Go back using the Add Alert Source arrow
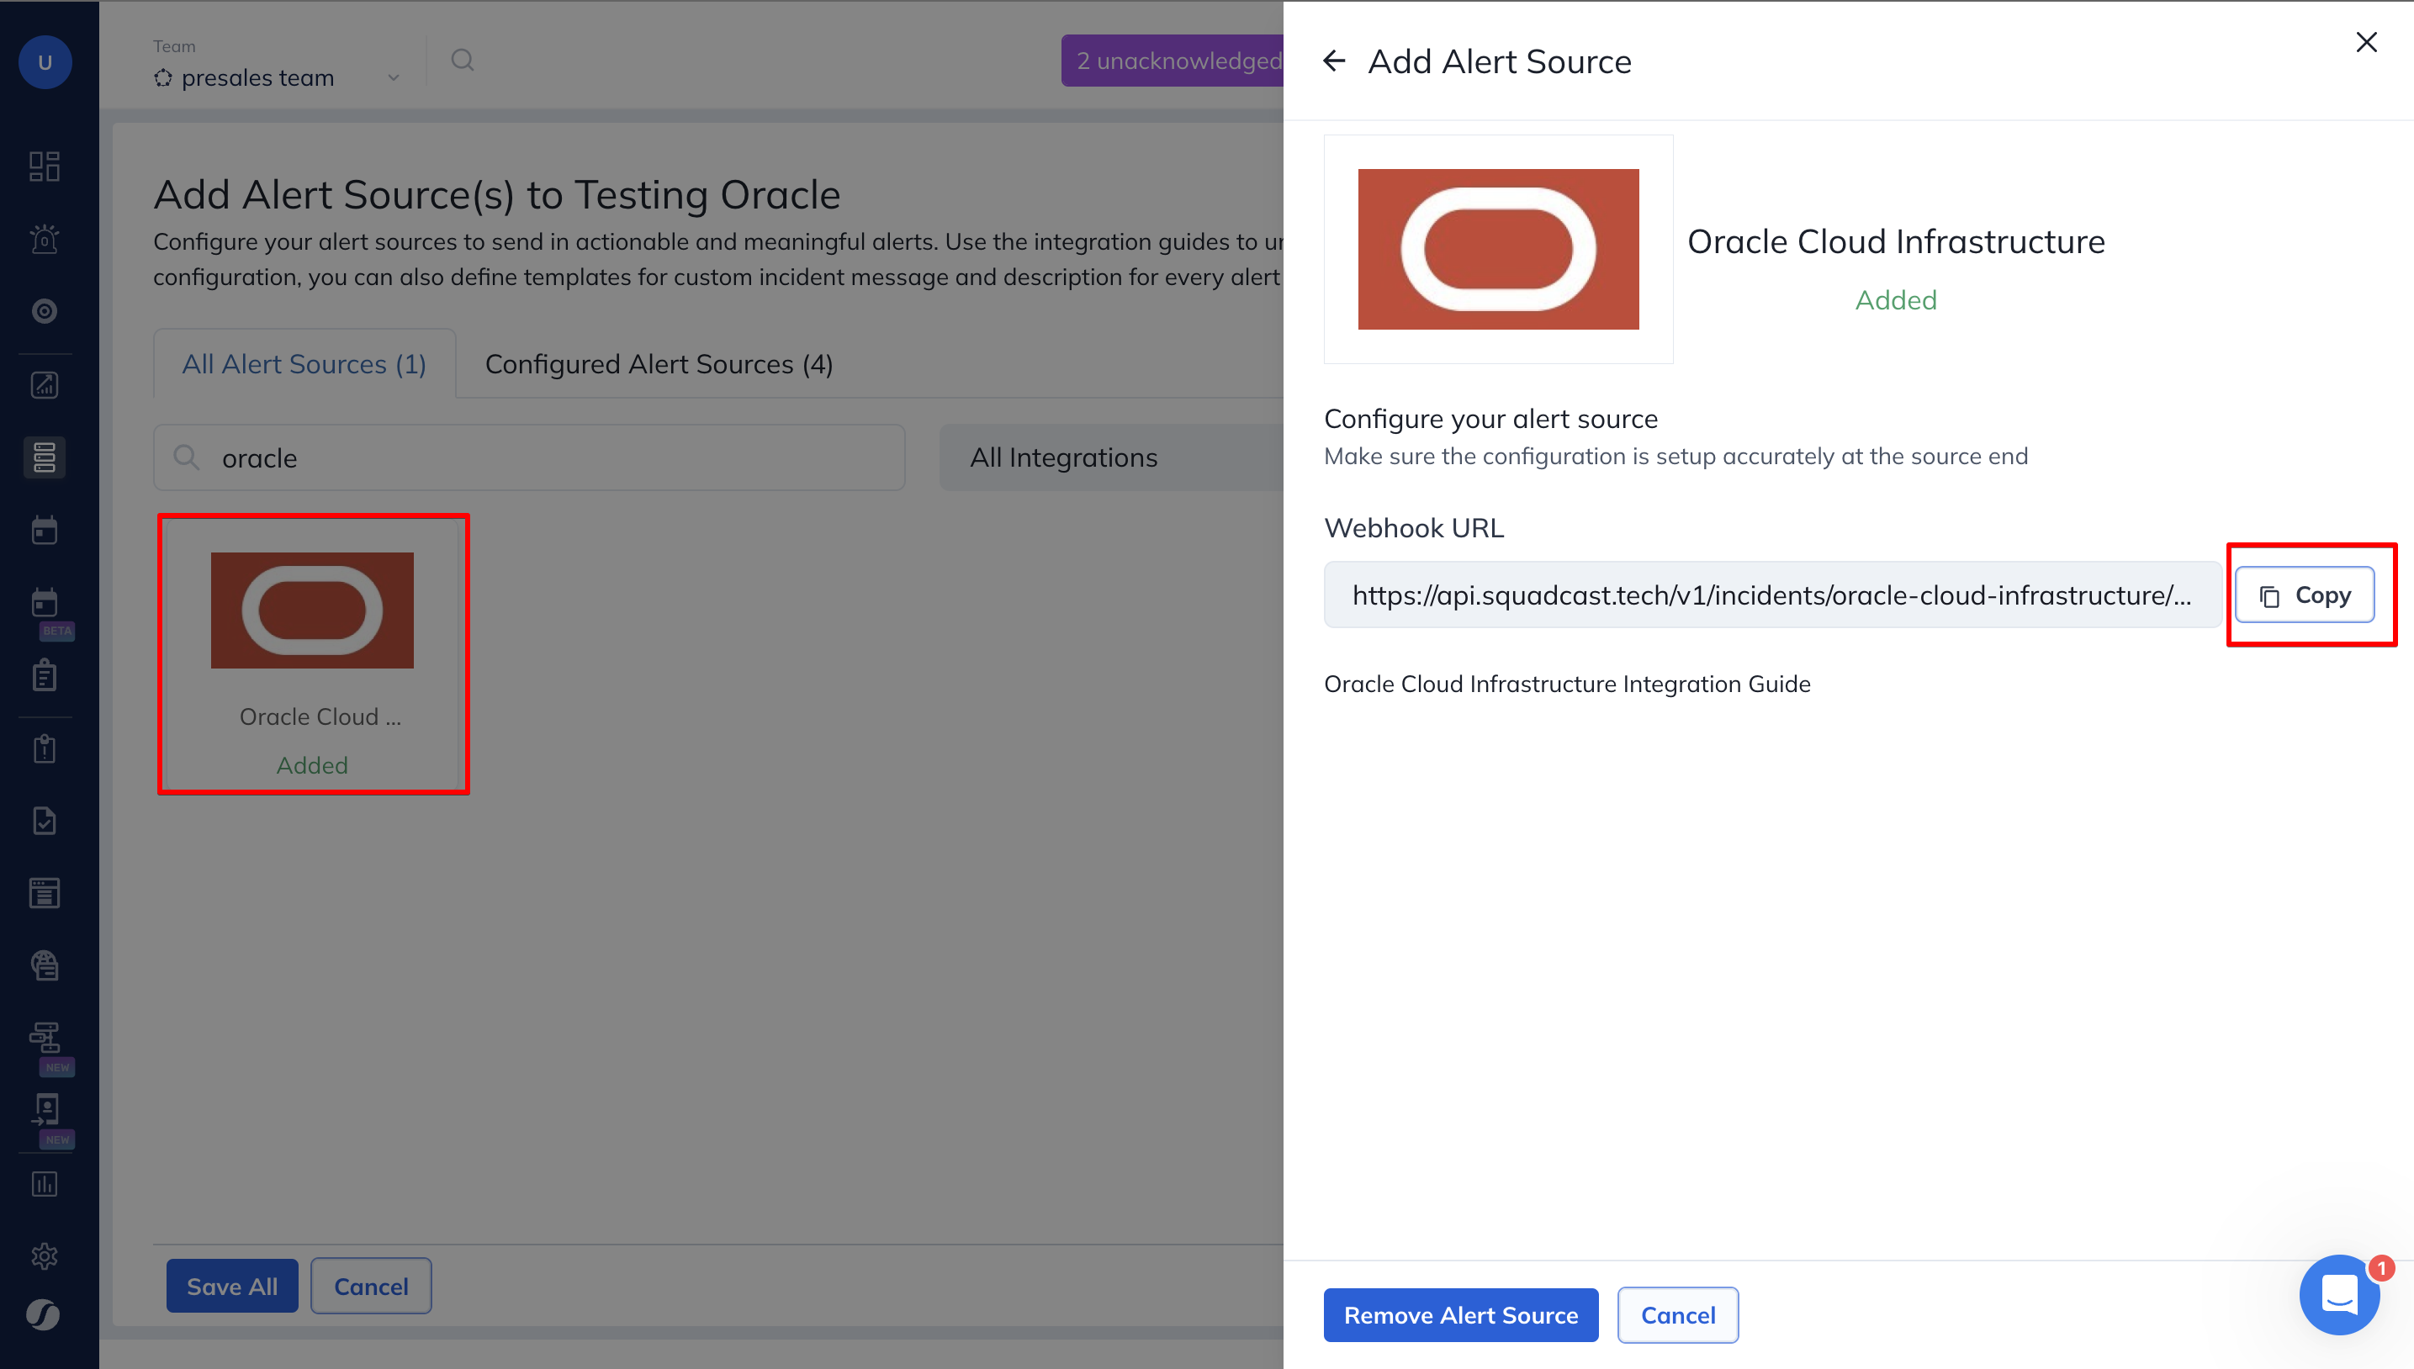 [1334, 61]
